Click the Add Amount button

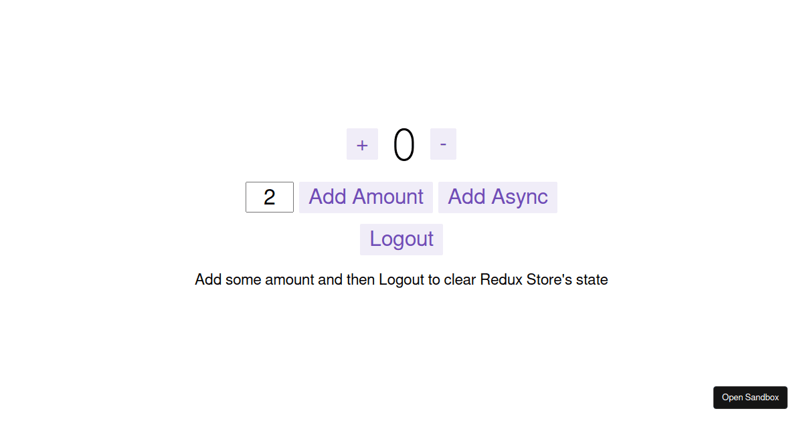point(366,197)
